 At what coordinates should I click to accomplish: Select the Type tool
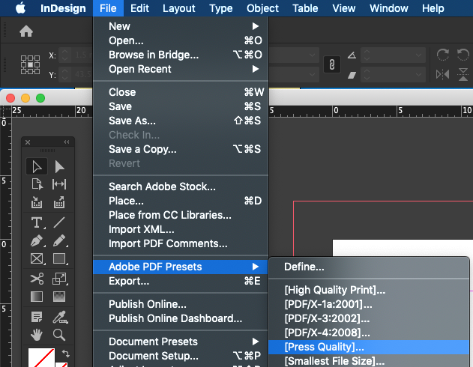(x=36, y=222)
